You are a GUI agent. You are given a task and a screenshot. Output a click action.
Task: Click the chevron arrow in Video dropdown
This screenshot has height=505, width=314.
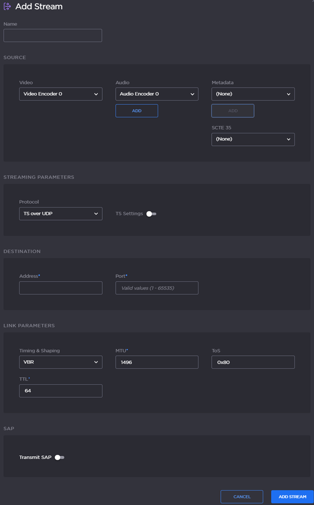point(96,94)
